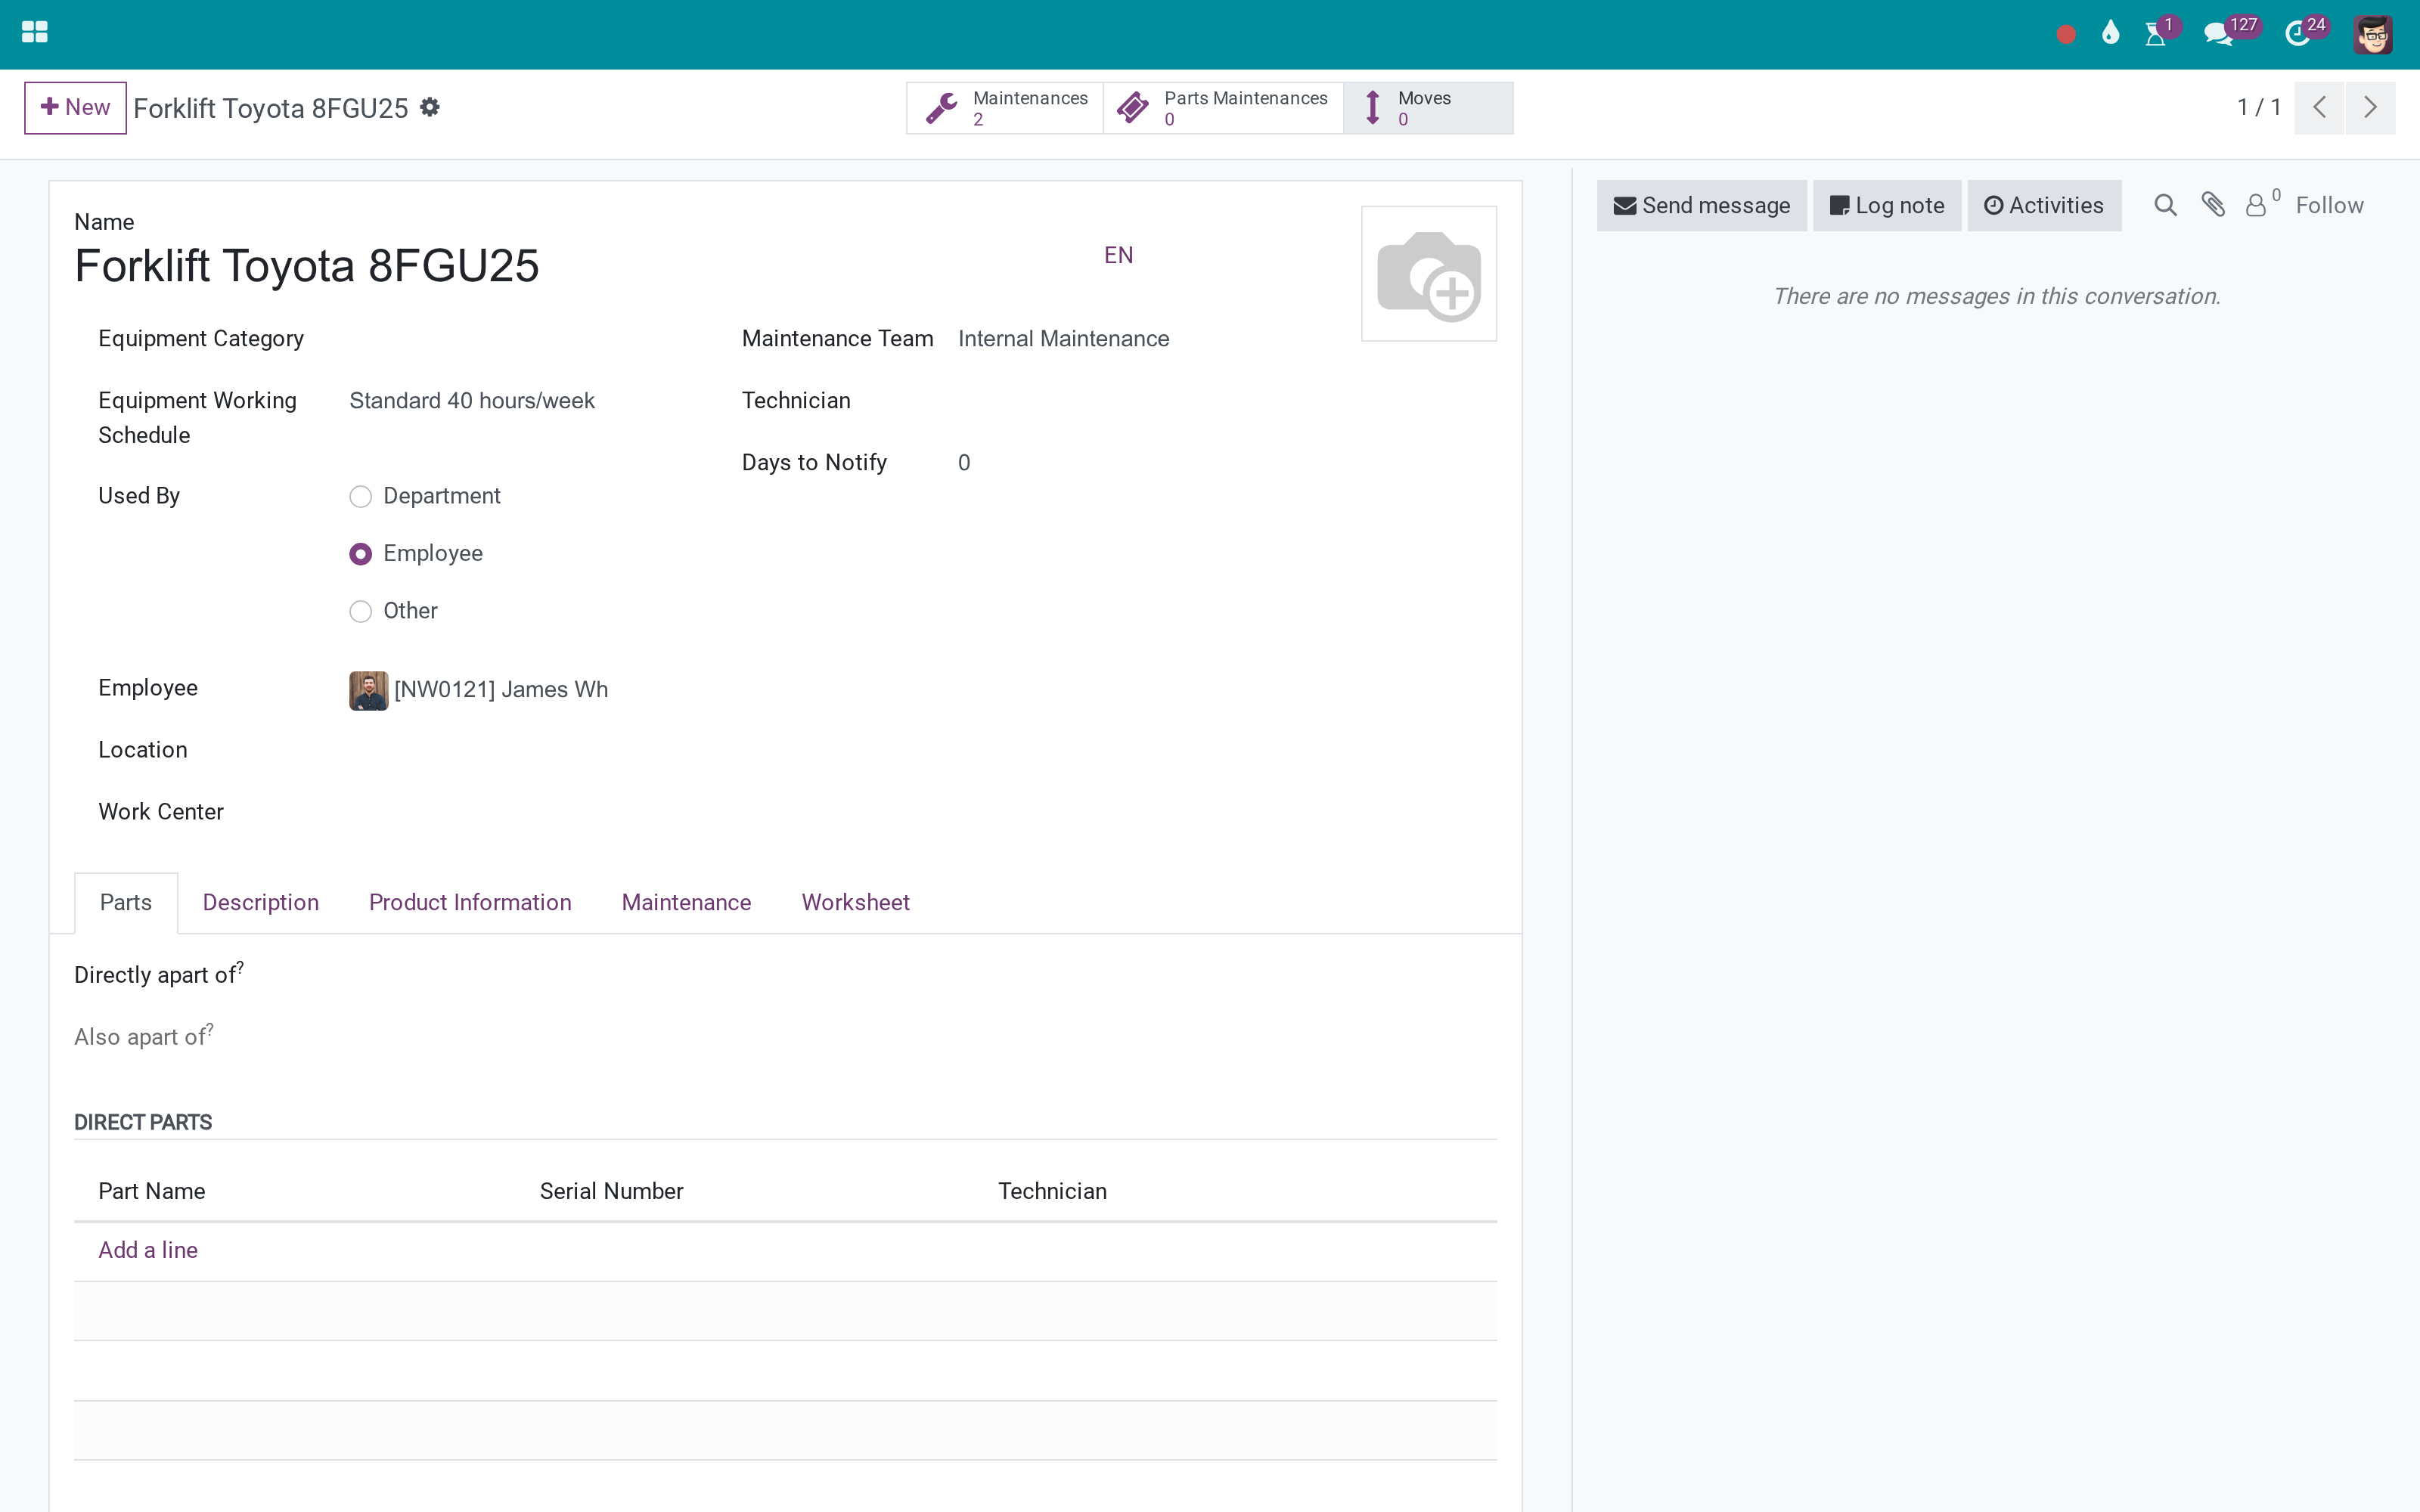Open Moves stat button

point(1428,108)
